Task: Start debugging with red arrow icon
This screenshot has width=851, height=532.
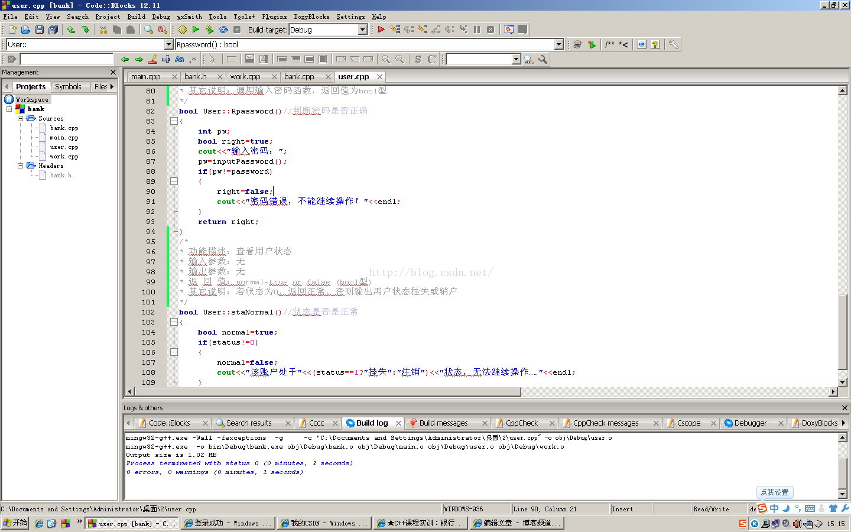Action: [381, 30]
